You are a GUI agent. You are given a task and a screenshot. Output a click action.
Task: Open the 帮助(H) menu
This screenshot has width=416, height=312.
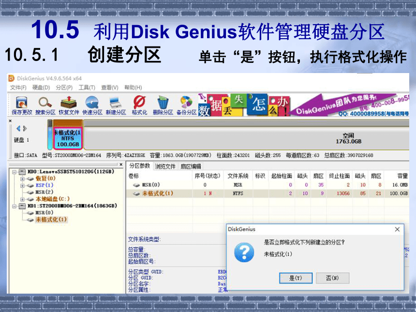click(x=133, y=88)
